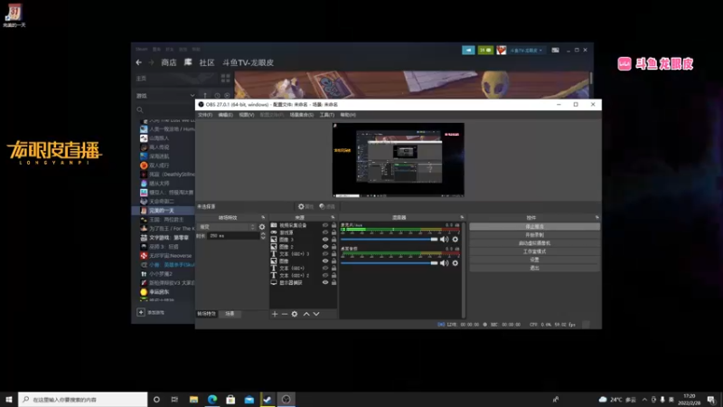Add a new source with the plus icon
Screen dimensions: 723x407
pos(275,314)
